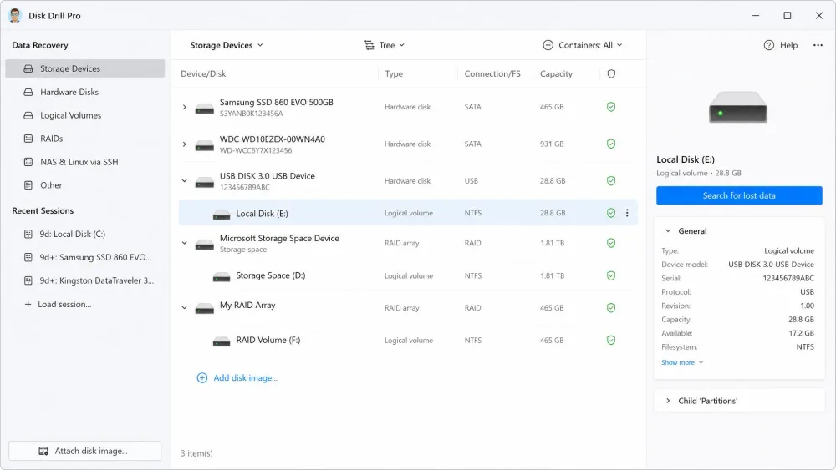
Task: Select RAID Volume (F:) volume name
Action: (268, 340)
